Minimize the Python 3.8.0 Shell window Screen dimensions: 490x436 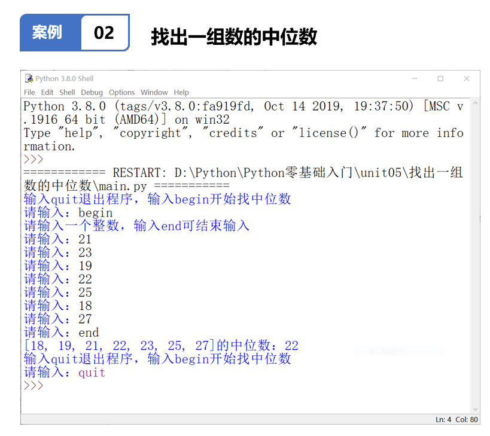pyautogui.click(x=415, y=78)
